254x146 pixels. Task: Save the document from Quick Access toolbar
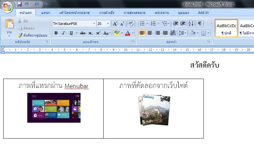[19, 4]
